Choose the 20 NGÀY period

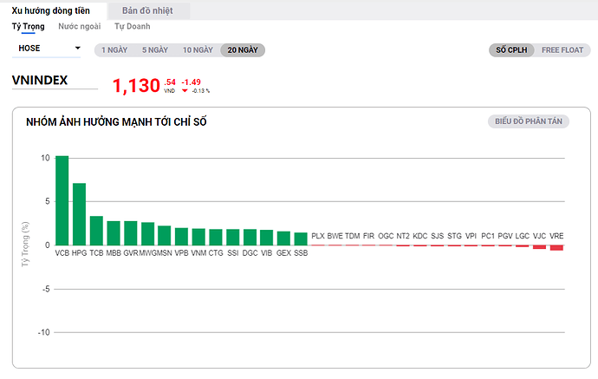click(x=243, y=50)
